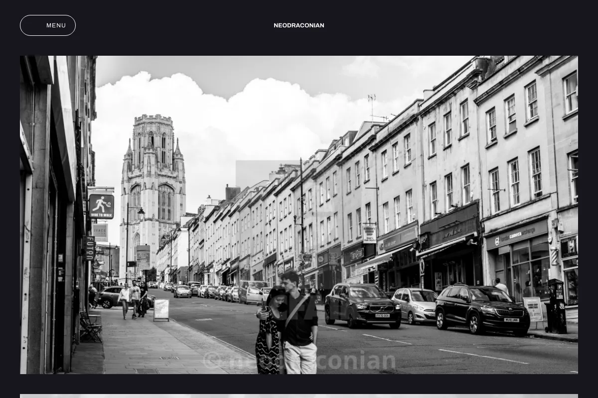Screen dimensions: 598x398
Task: Click the white van parked mid-street
Action: (253, 292)
